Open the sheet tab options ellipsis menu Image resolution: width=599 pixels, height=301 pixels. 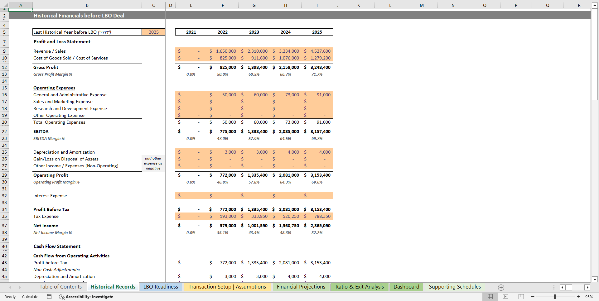coord(554,287)
